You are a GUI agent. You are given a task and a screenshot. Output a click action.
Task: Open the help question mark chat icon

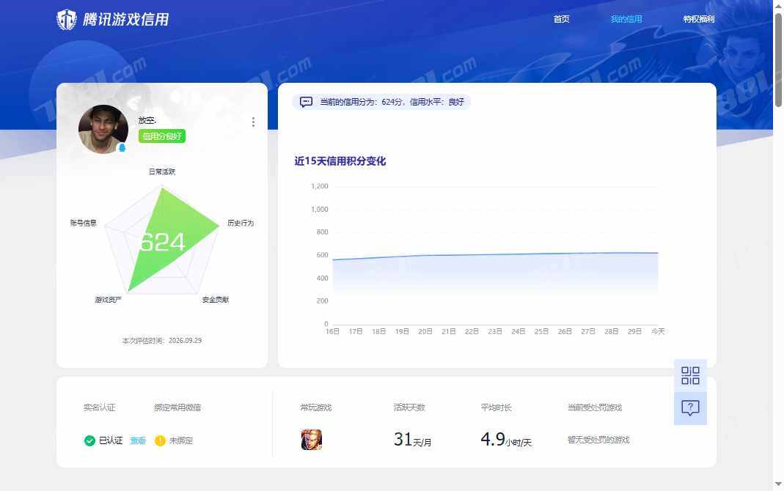tap(690, 408)
